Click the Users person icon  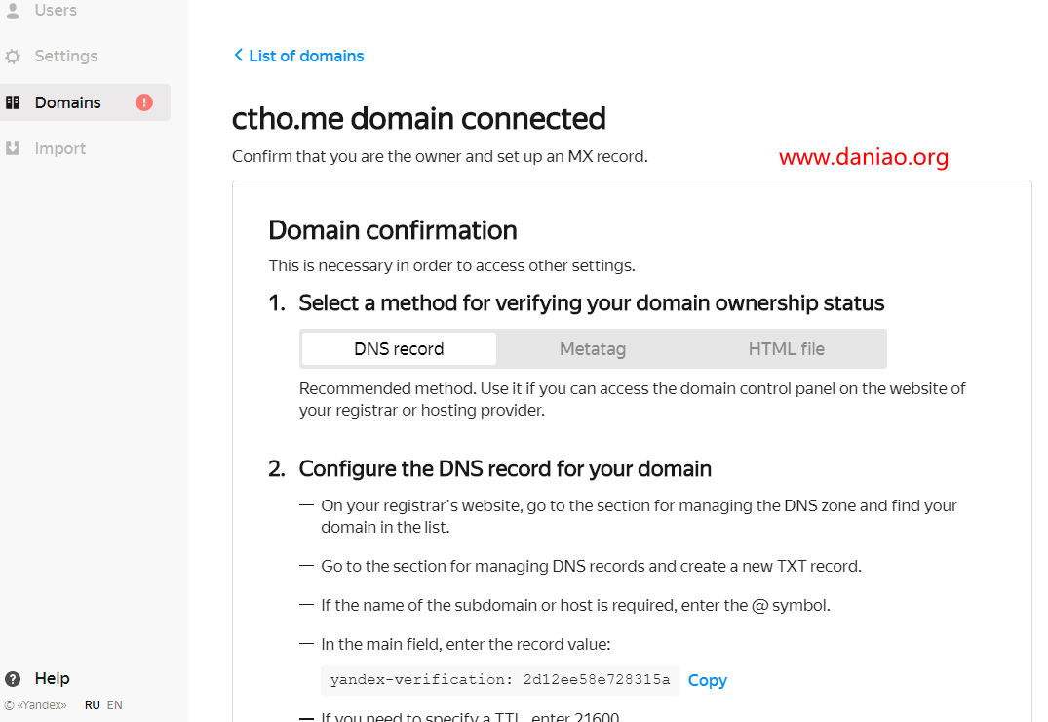click(13, 10)
